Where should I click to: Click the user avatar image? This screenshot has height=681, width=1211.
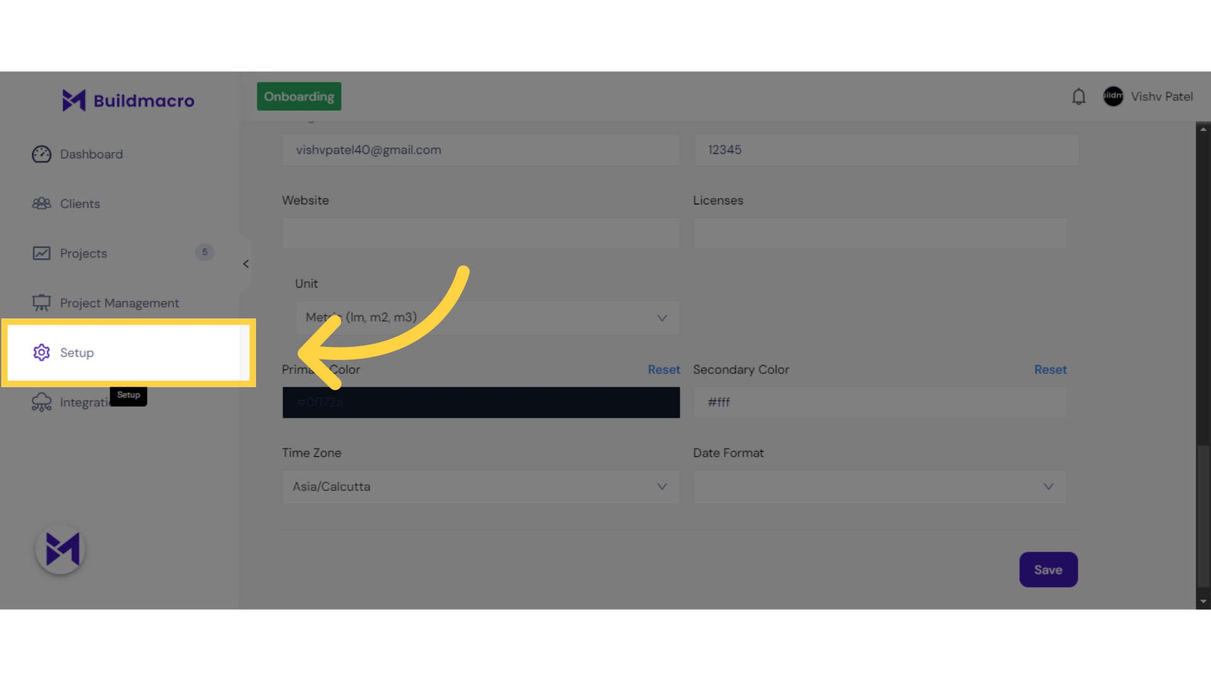1113,96
